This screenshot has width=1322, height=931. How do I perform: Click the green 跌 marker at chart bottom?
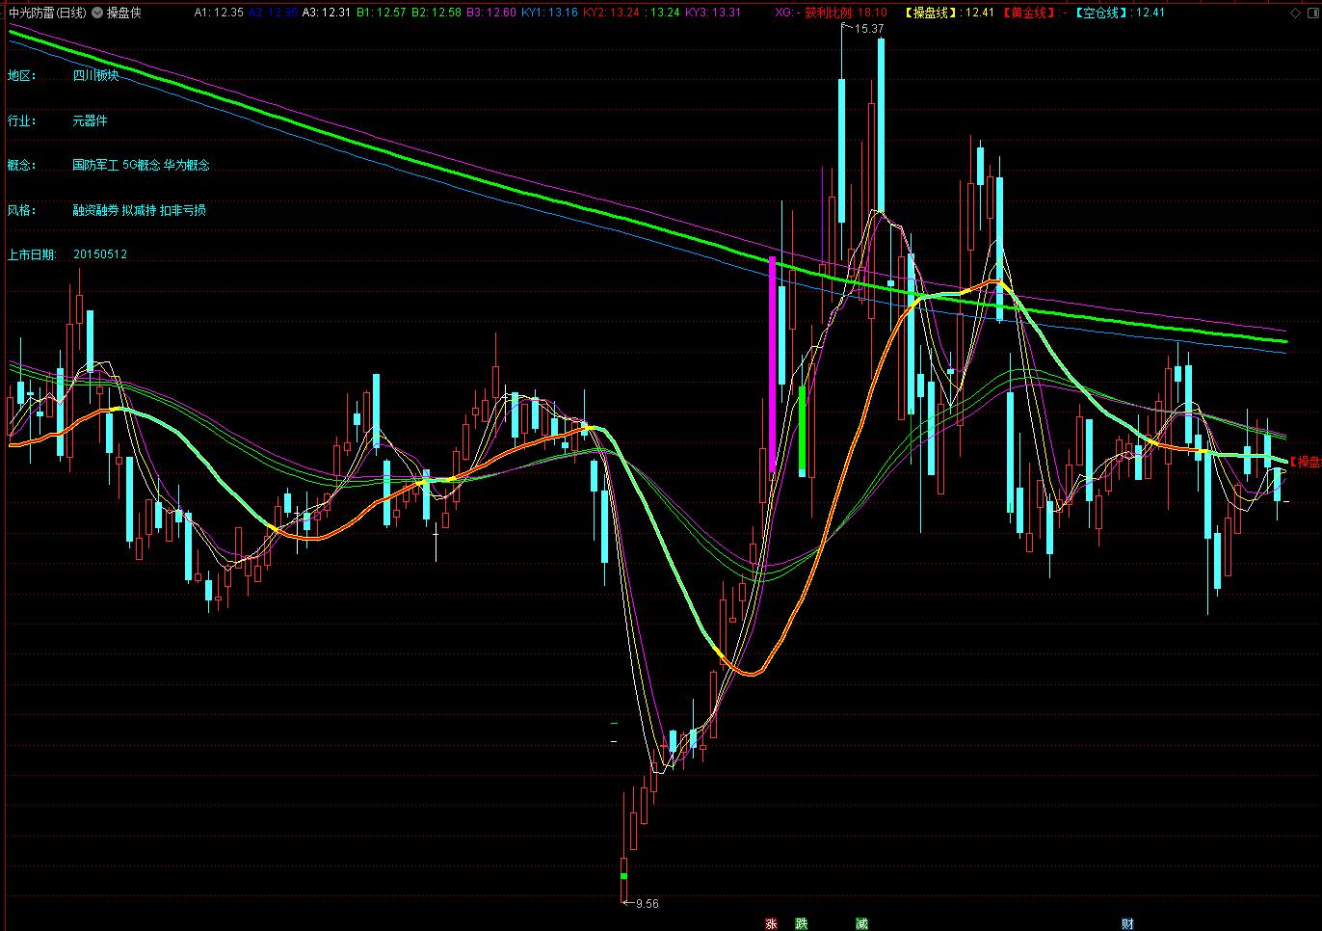(x=802, y=923)
